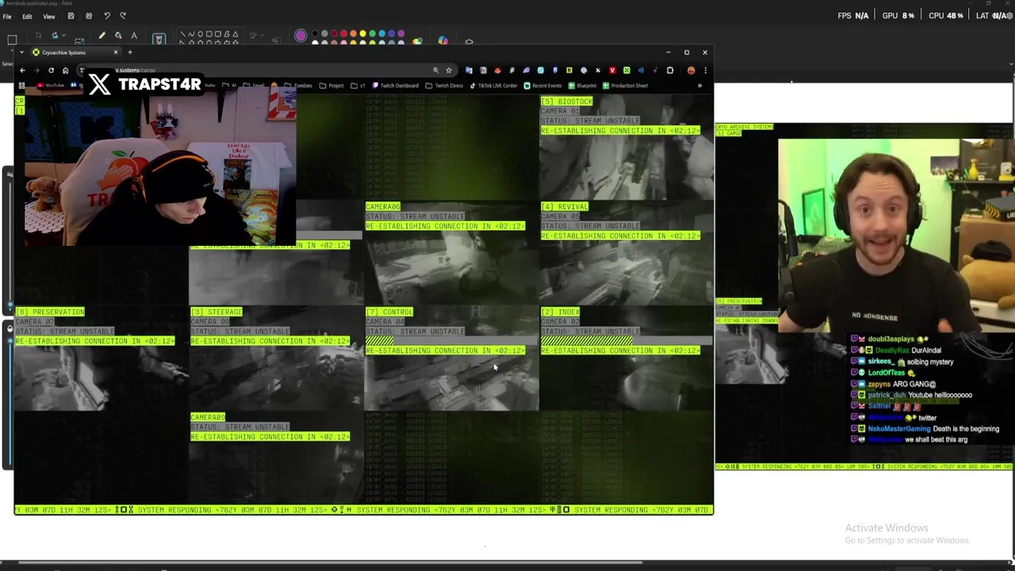
Task: Open the CAMERA06 feed tile
Action: click(x=451, y=254)
